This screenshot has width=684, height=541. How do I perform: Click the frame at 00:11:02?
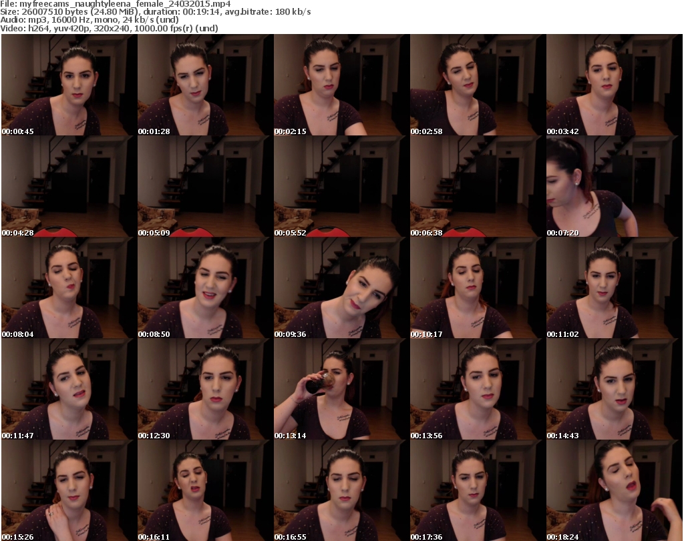615,288
